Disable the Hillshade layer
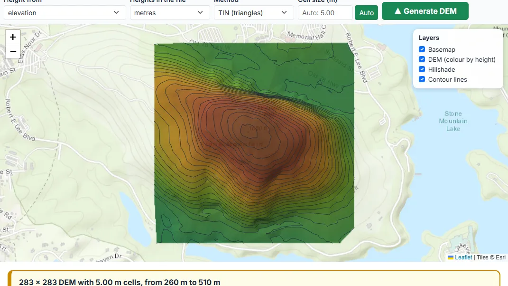508x286 pixels. tap(422, 69)
